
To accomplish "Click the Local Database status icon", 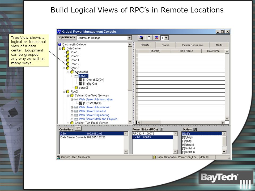I will point(154,157).
